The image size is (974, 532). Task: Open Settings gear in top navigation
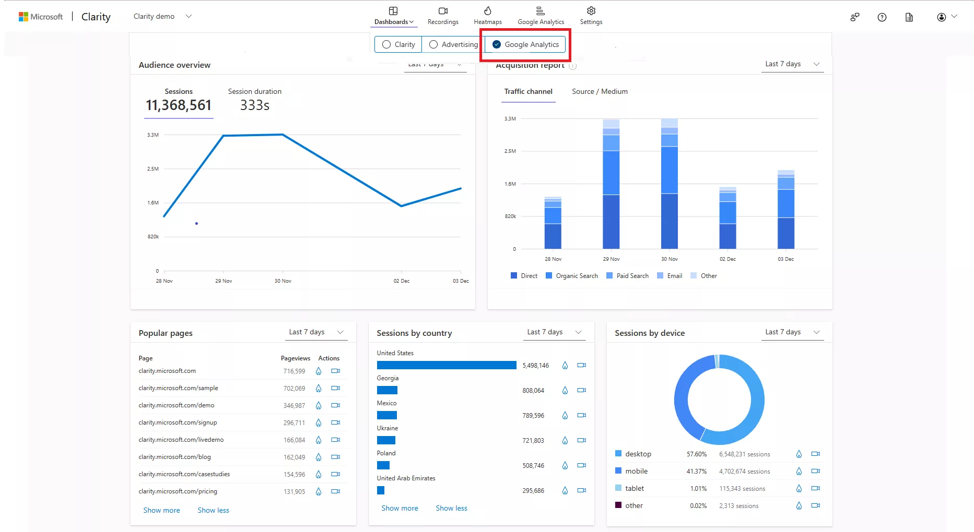click(x=591, y=16)
